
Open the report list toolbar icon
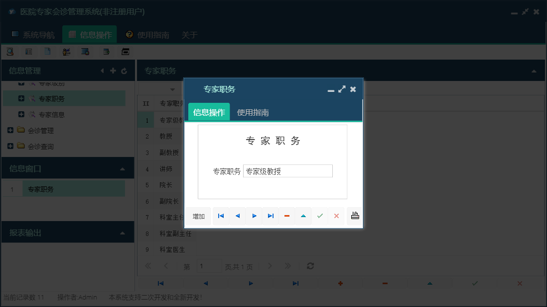point(28,51)
